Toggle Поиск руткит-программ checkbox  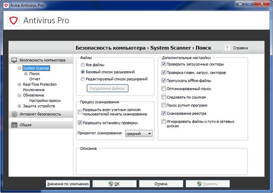(164, 105)
